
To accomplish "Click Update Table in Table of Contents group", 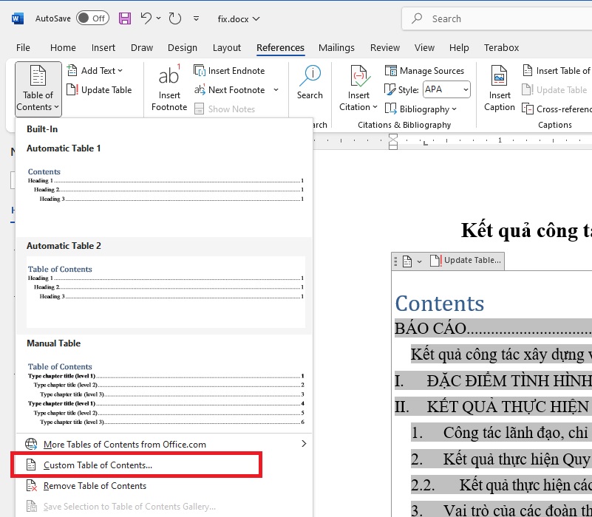I will coord(99,90).
